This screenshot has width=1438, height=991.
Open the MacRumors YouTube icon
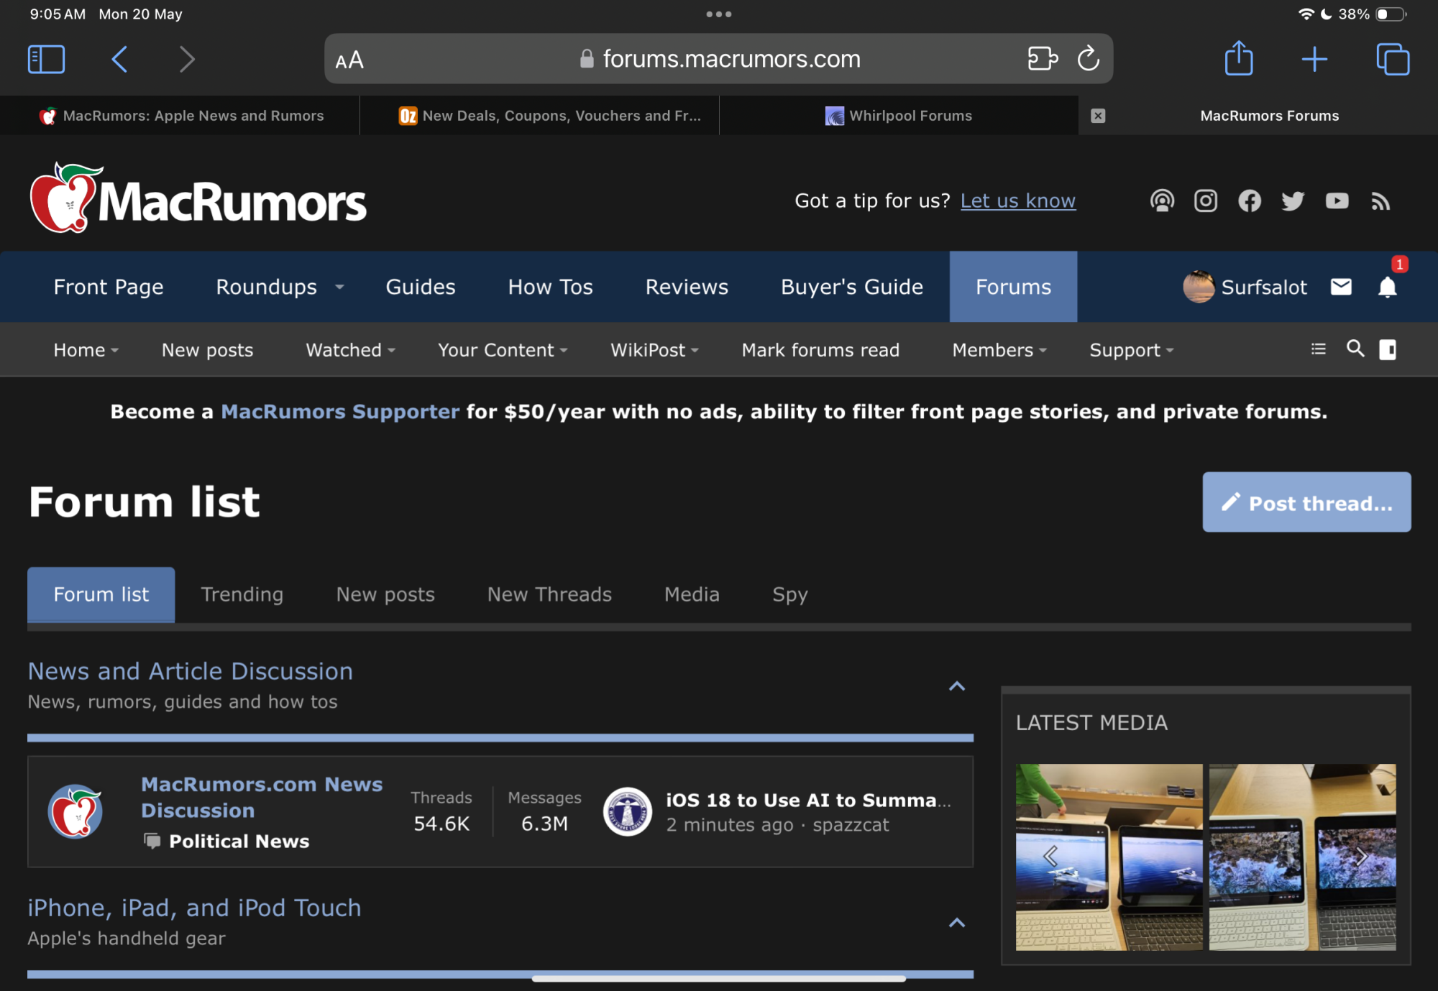pos(1337,200)
